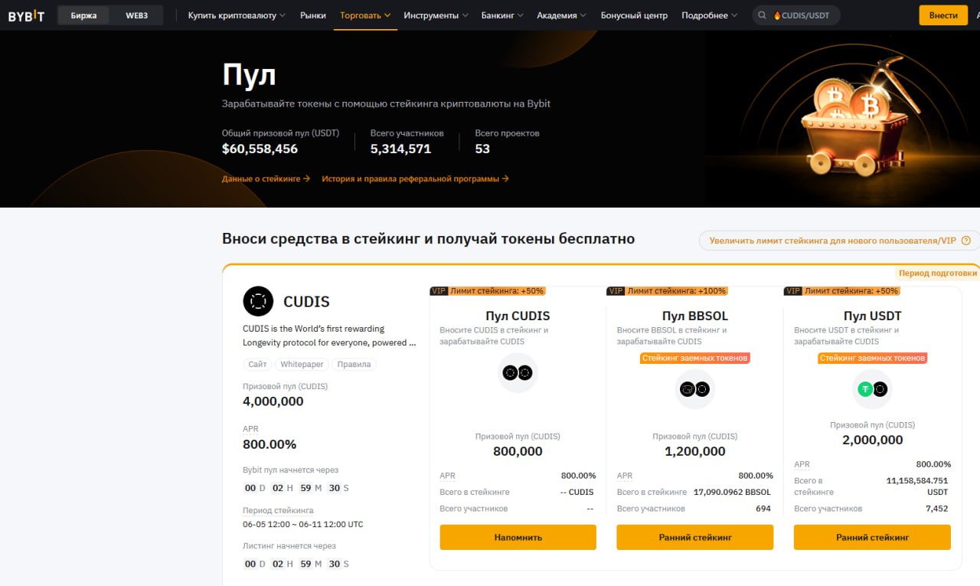This screenshot has height=586, width=980.
Task: Click the Whitepaper tag under CUDIS
Action: [302, 364]
